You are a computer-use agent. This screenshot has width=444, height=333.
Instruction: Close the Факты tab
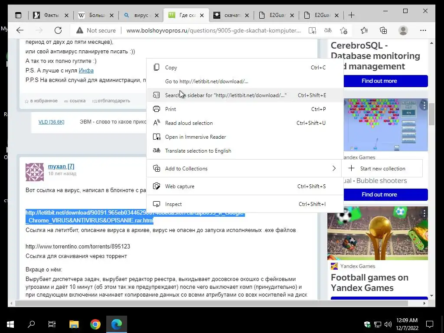[66, 15]
